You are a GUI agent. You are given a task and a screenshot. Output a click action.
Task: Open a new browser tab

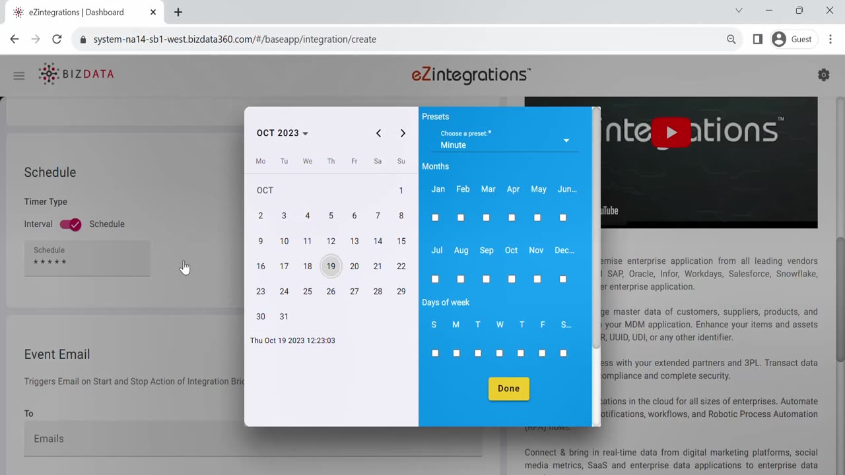(178, 12)
